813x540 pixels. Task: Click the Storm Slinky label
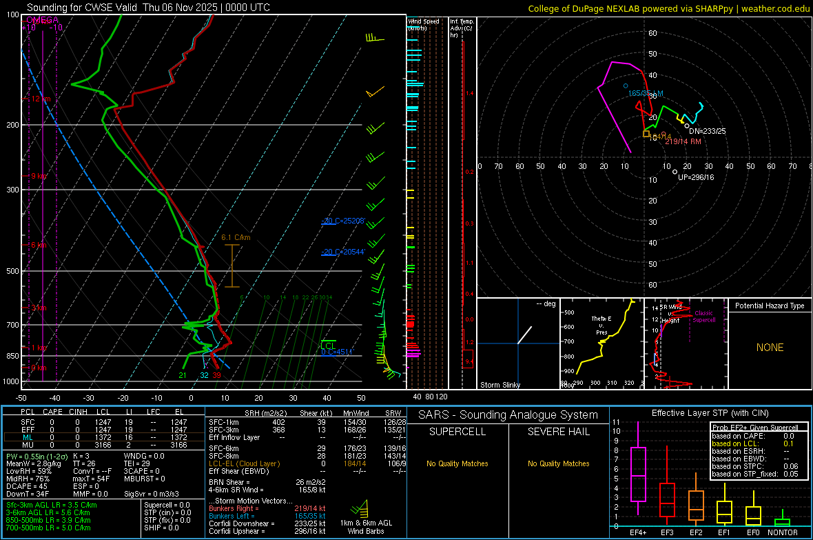click(500, 385)
